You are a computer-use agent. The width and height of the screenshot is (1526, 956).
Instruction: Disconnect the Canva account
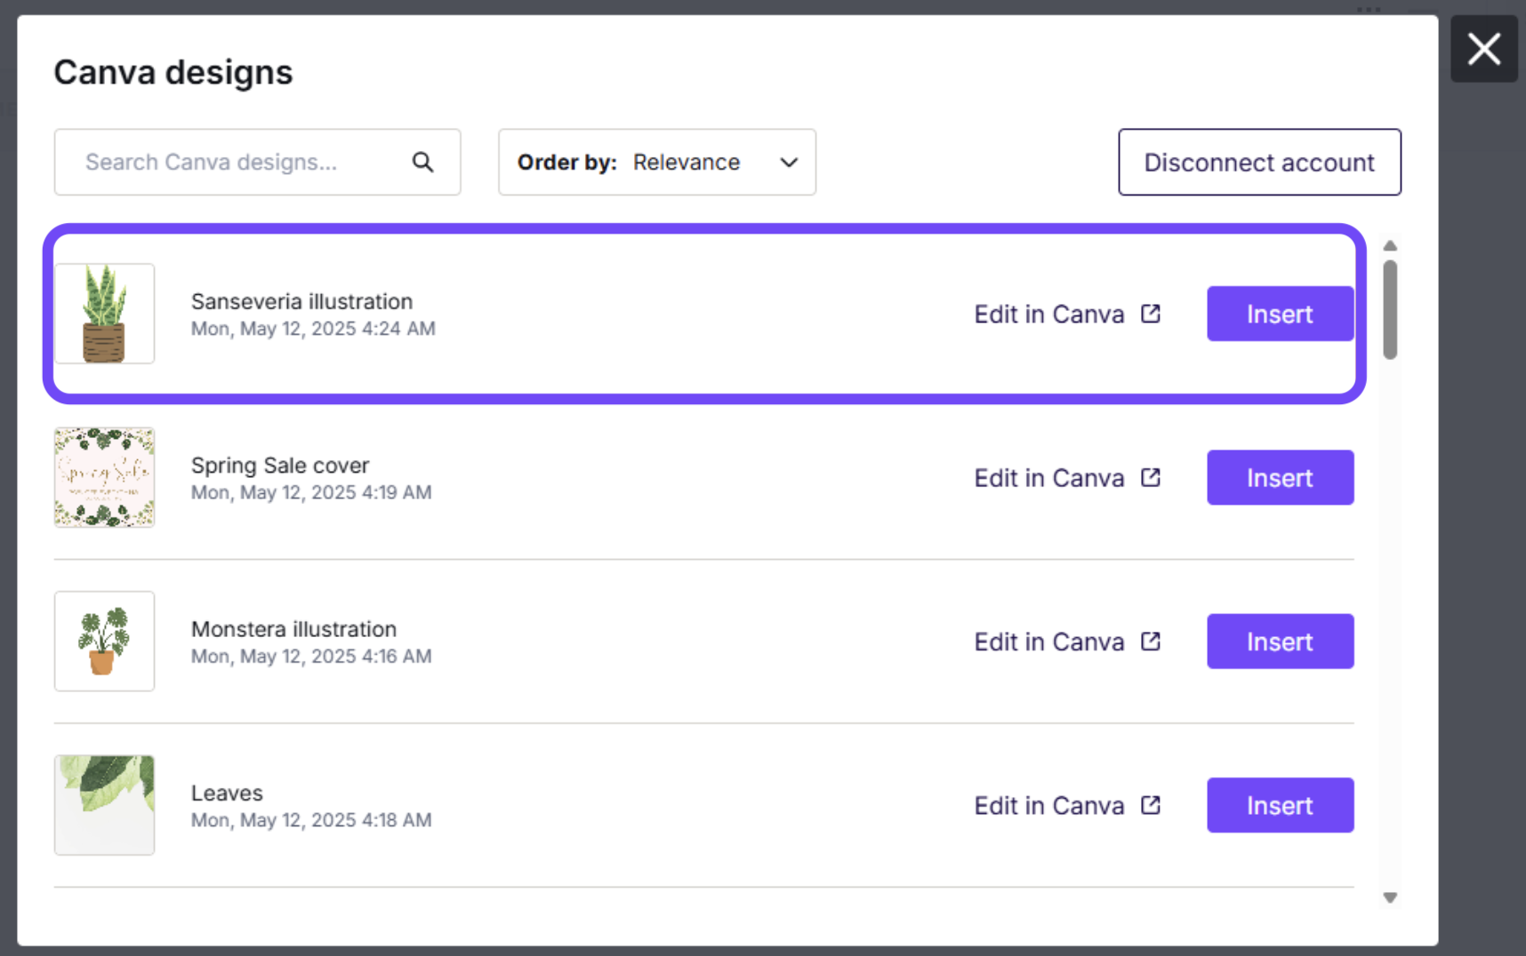(x=1259, y=162)
